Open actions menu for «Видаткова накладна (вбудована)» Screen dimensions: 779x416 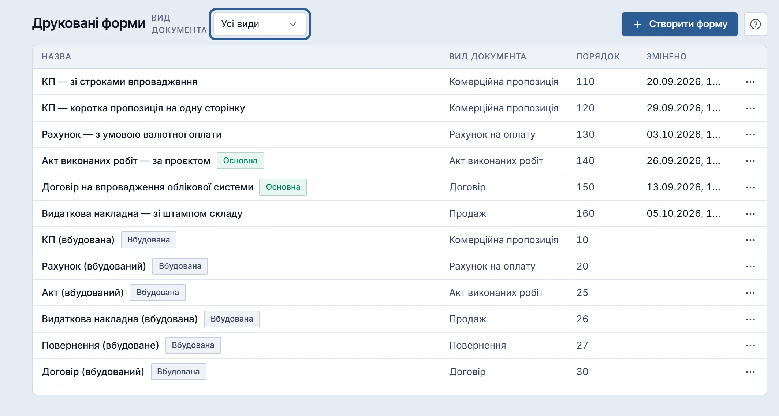pos(750,319)
